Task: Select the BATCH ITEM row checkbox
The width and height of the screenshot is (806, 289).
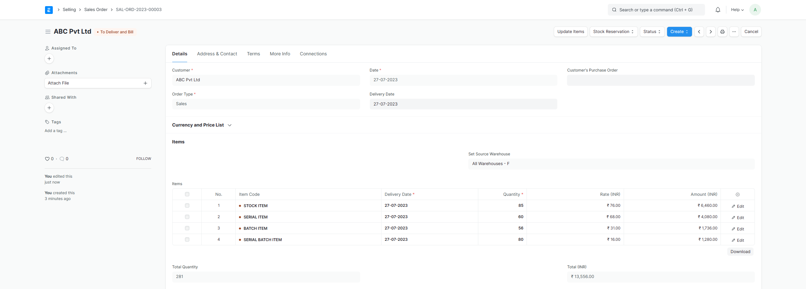Action: [x=187, y=228]
